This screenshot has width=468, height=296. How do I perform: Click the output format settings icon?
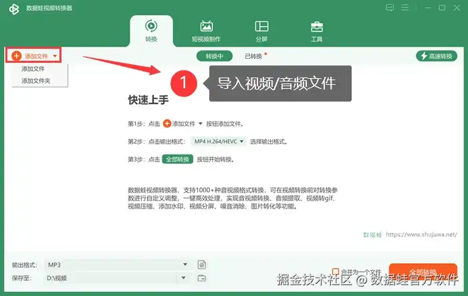(202, 265)
